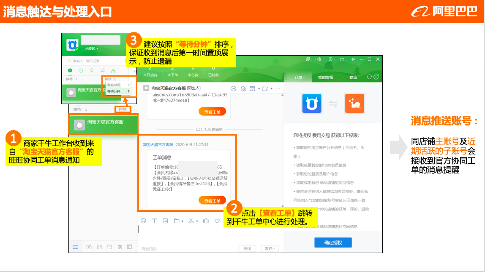Select the chat messages tab icon in contact panel
Screen dimensions: 485x272
pyautogui.click(x=70, y=71)
